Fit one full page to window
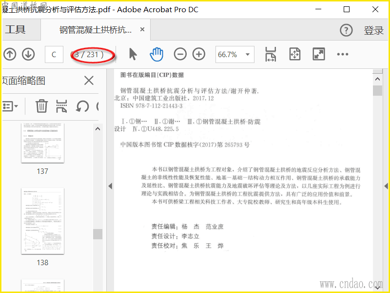 click(x=295, y=54)
